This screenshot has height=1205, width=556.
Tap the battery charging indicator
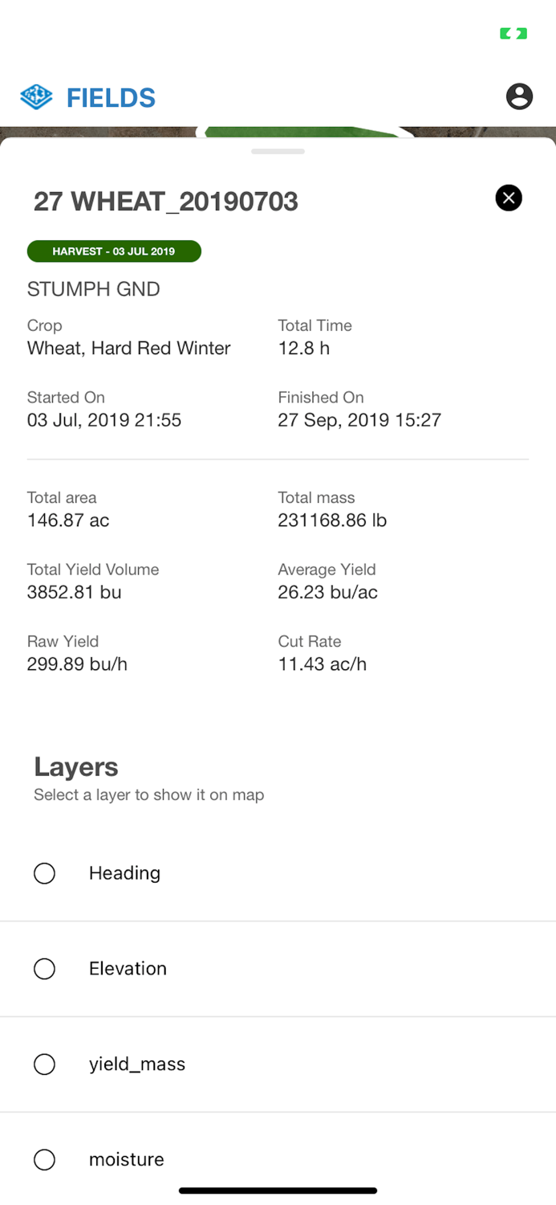pos(513,33)
